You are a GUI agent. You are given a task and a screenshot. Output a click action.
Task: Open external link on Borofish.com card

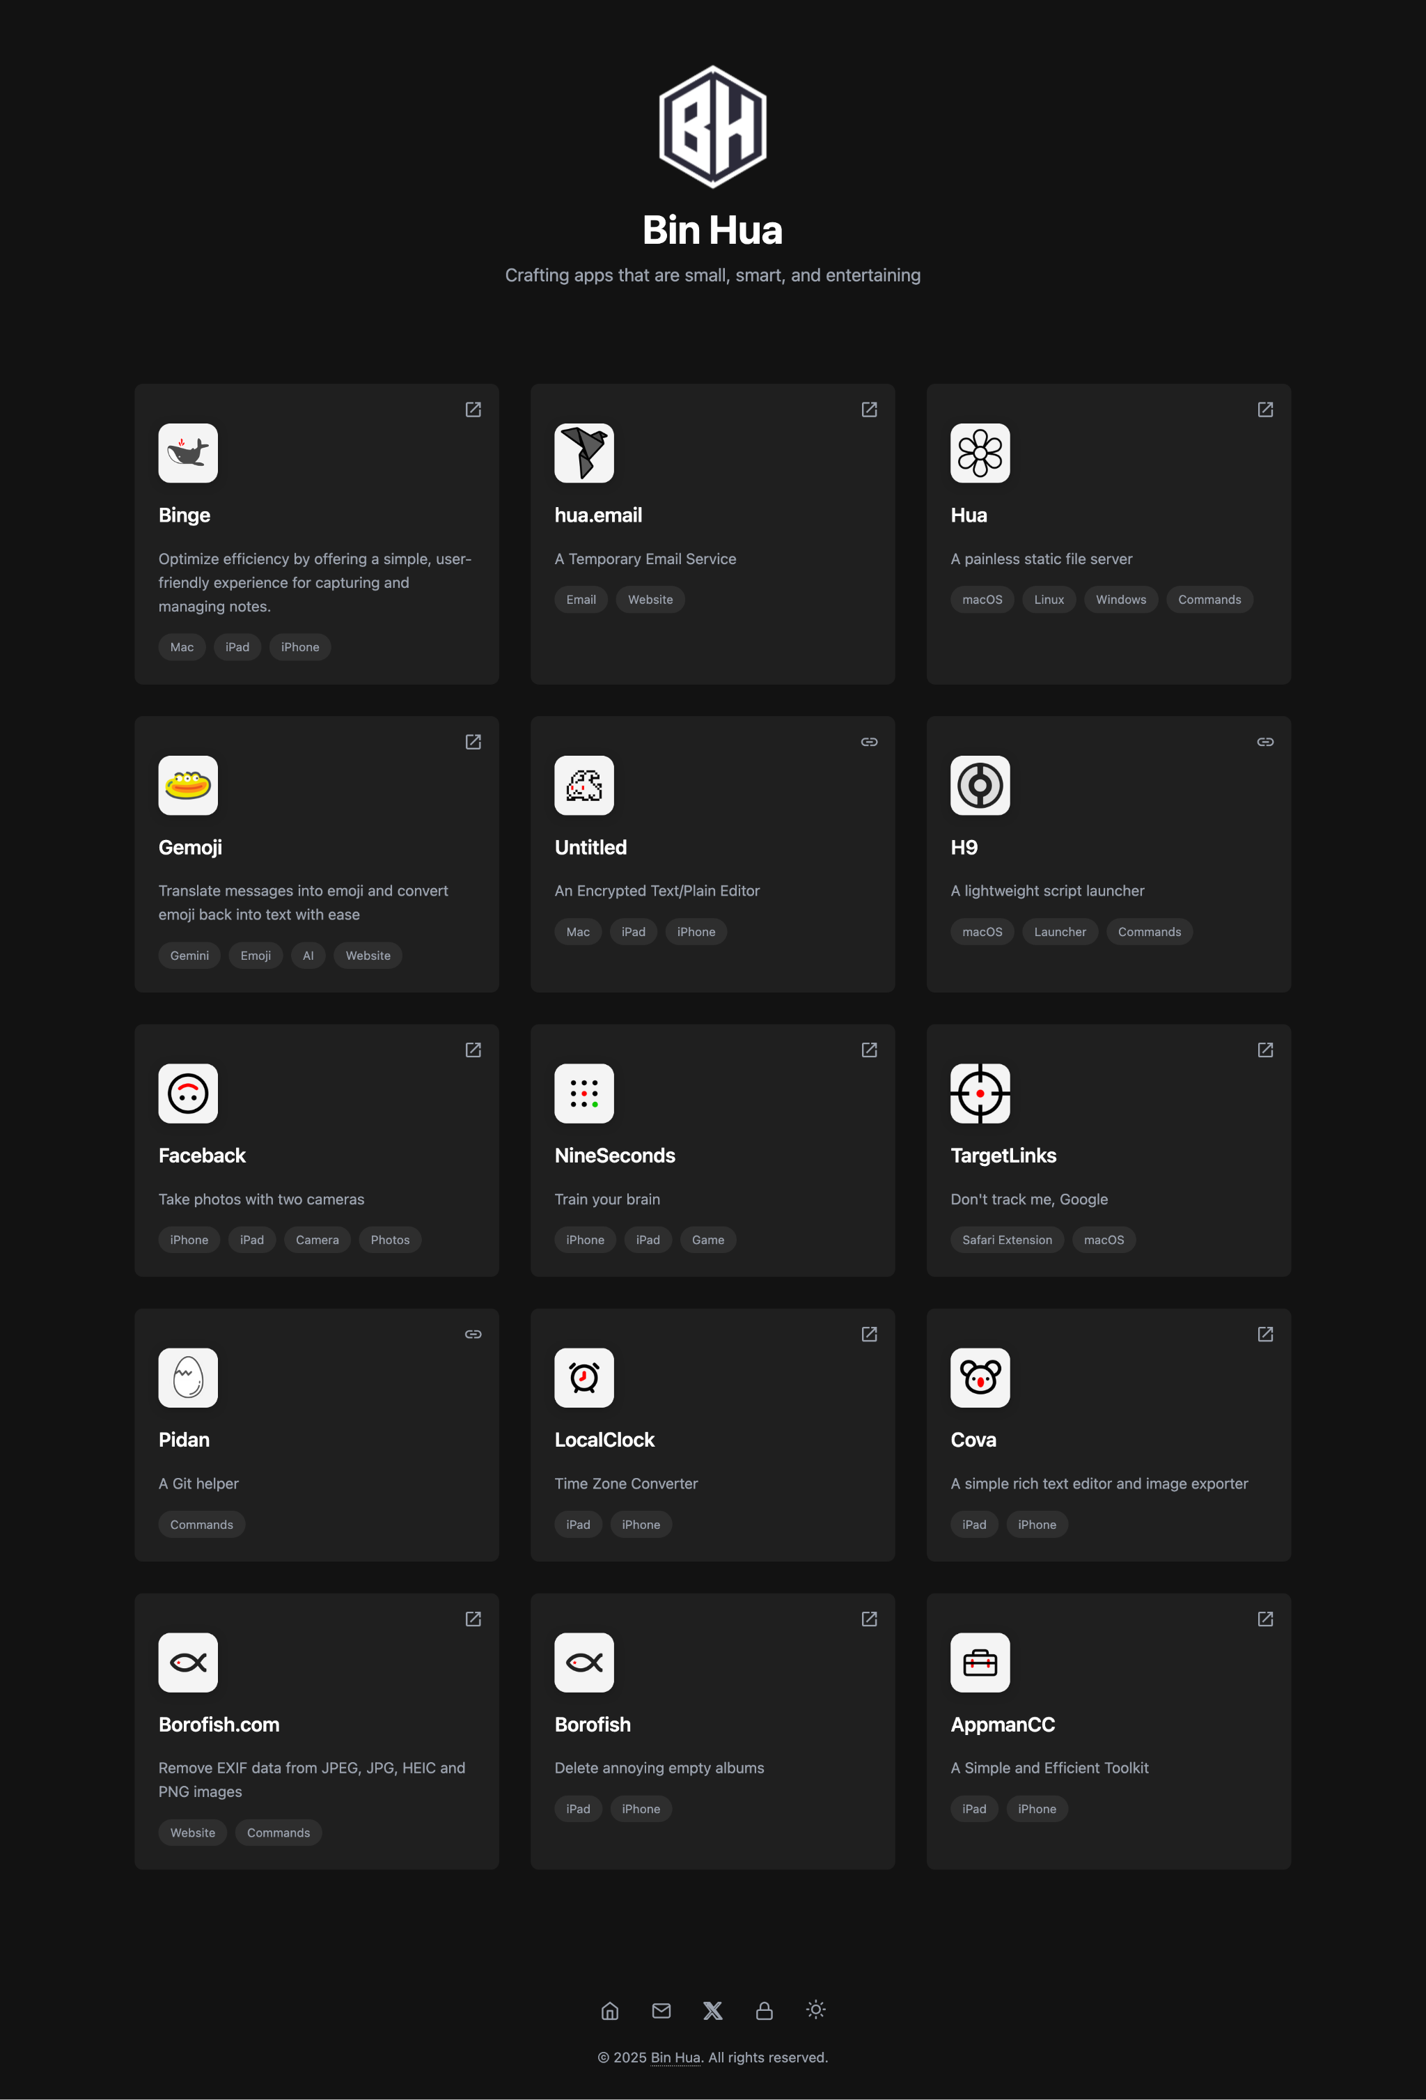click(x=472, y=1619)
